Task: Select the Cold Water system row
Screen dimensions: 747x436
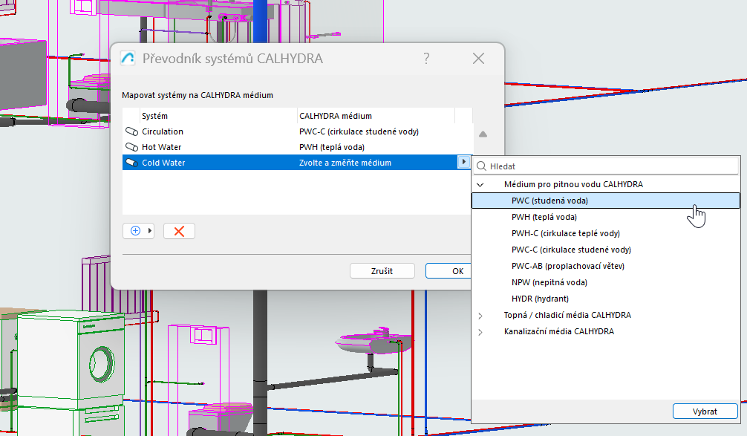Action: click(x=296, y=163)
